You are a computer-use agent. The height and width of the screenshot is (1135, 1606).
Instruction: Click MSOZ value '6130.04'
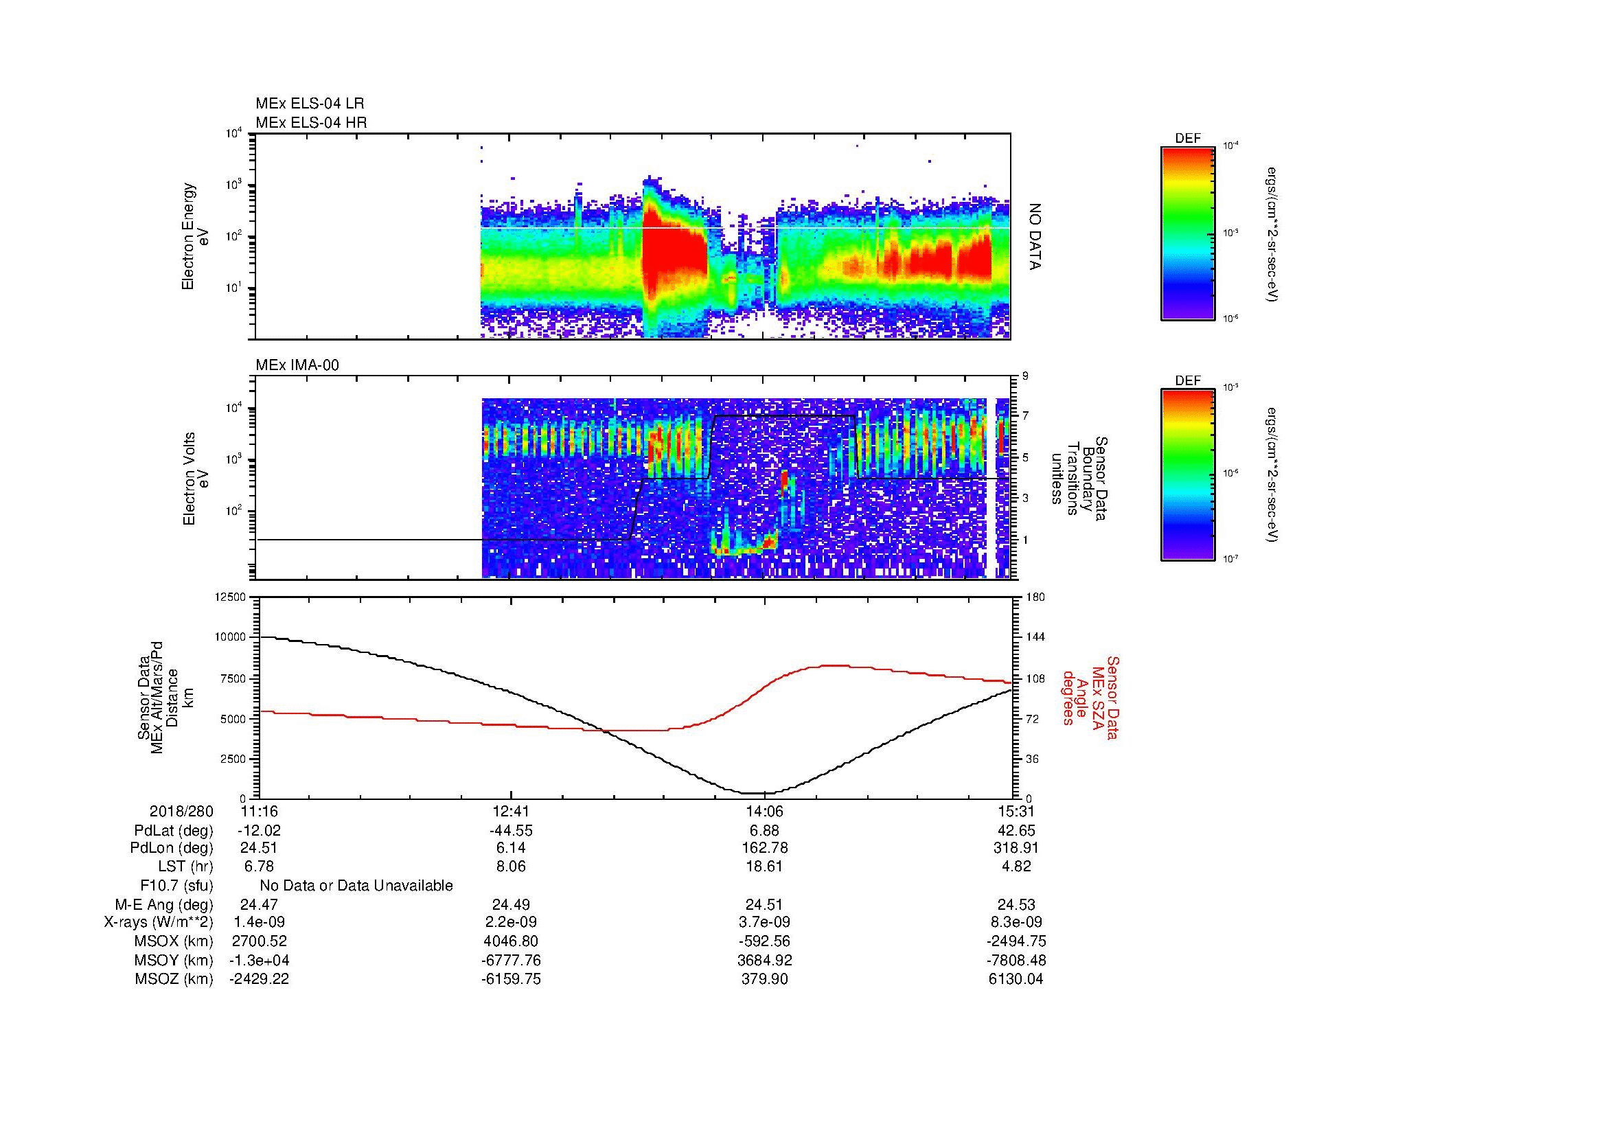click(x=1016, y=979)
